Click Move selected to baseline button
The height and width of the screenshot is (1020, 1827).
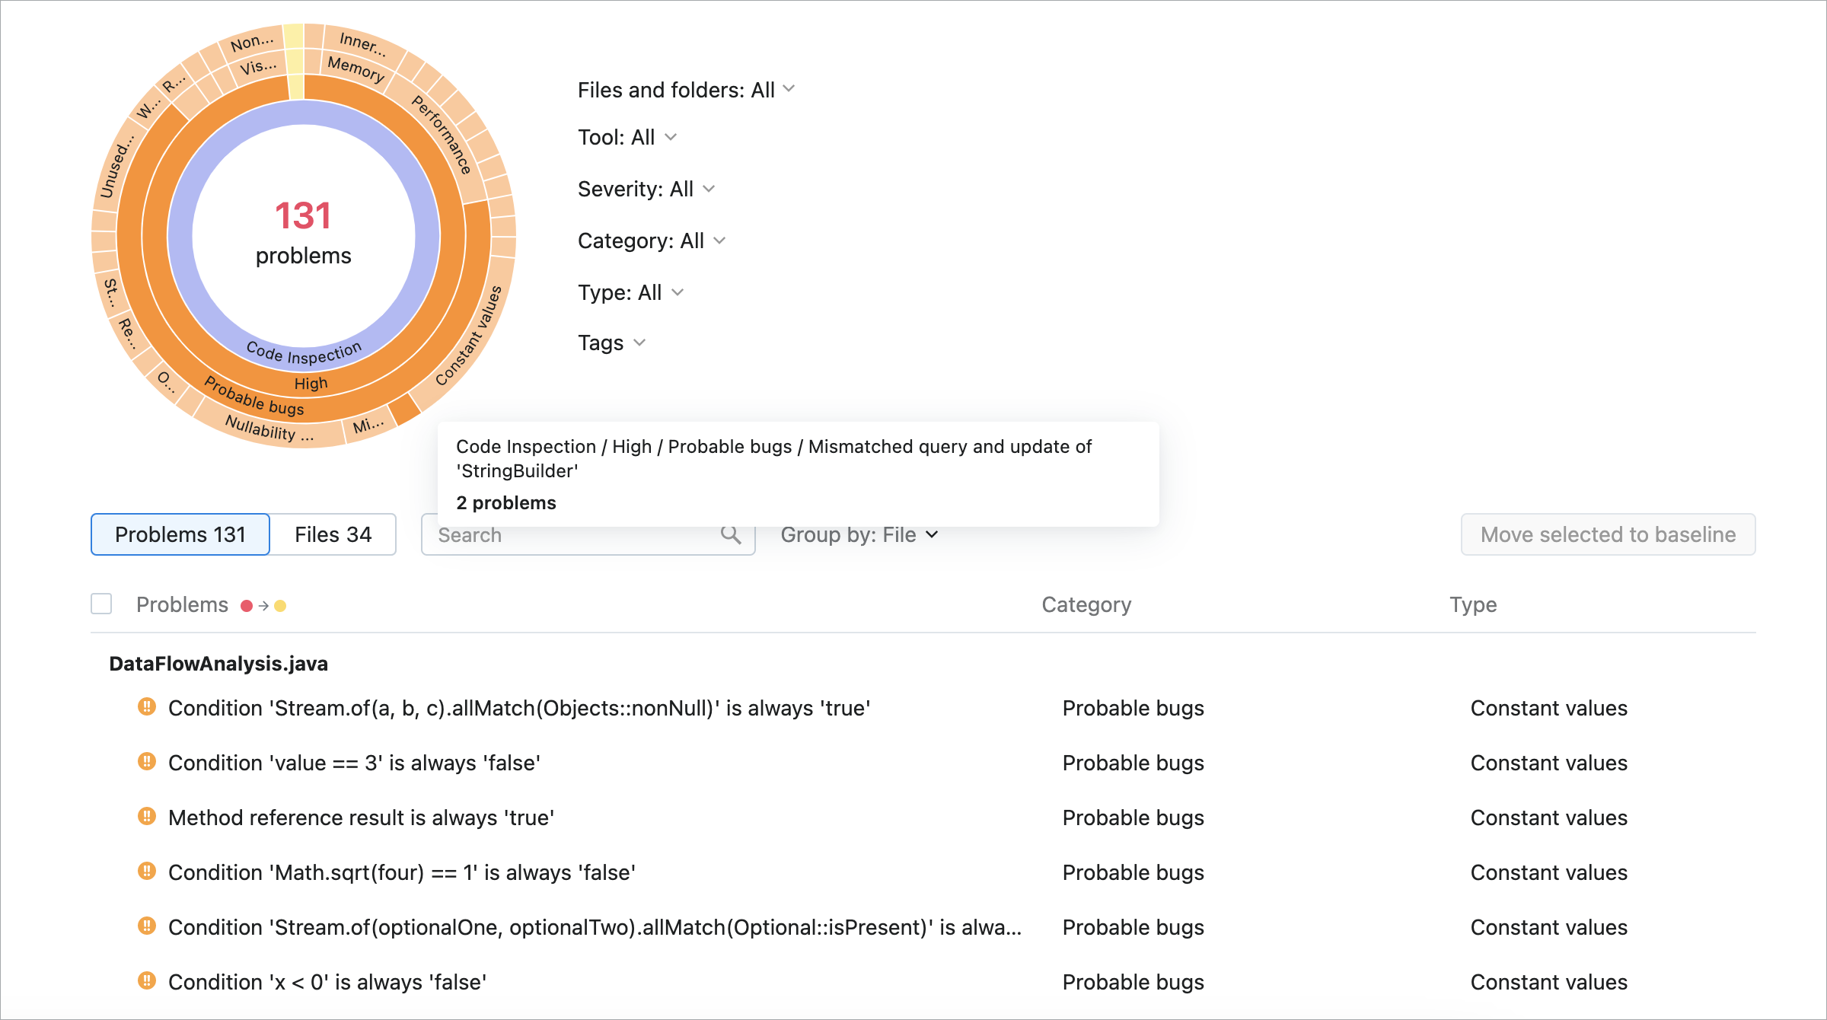[x=1608, y=534]
